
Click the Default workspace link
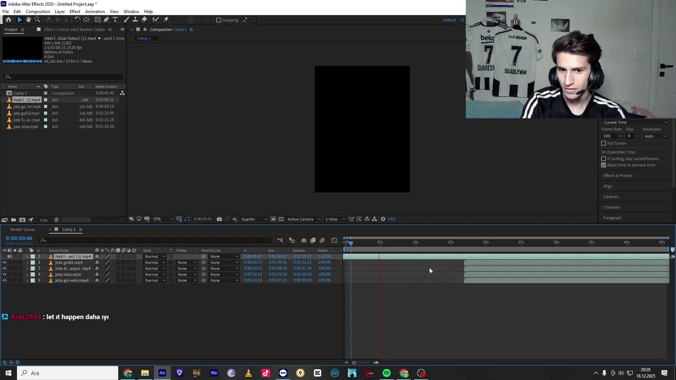coord(449,20)
